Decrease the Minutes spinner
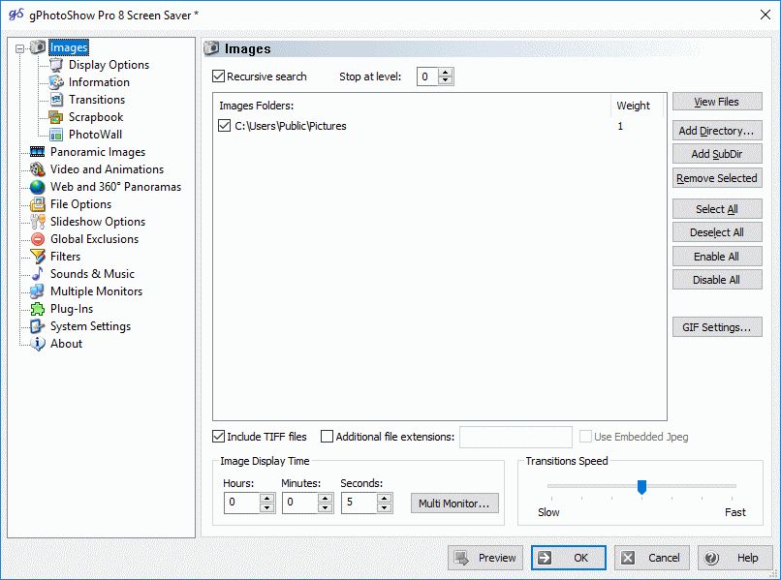 (326, 507)
